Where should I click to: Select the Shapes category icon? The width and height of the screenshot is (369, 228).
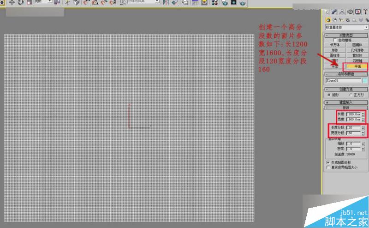point(335,20)
